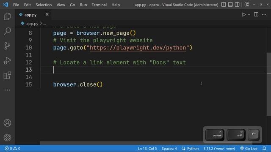Close the app.py tab
Viewport: 271px width, 152px height.
point(47,15)
